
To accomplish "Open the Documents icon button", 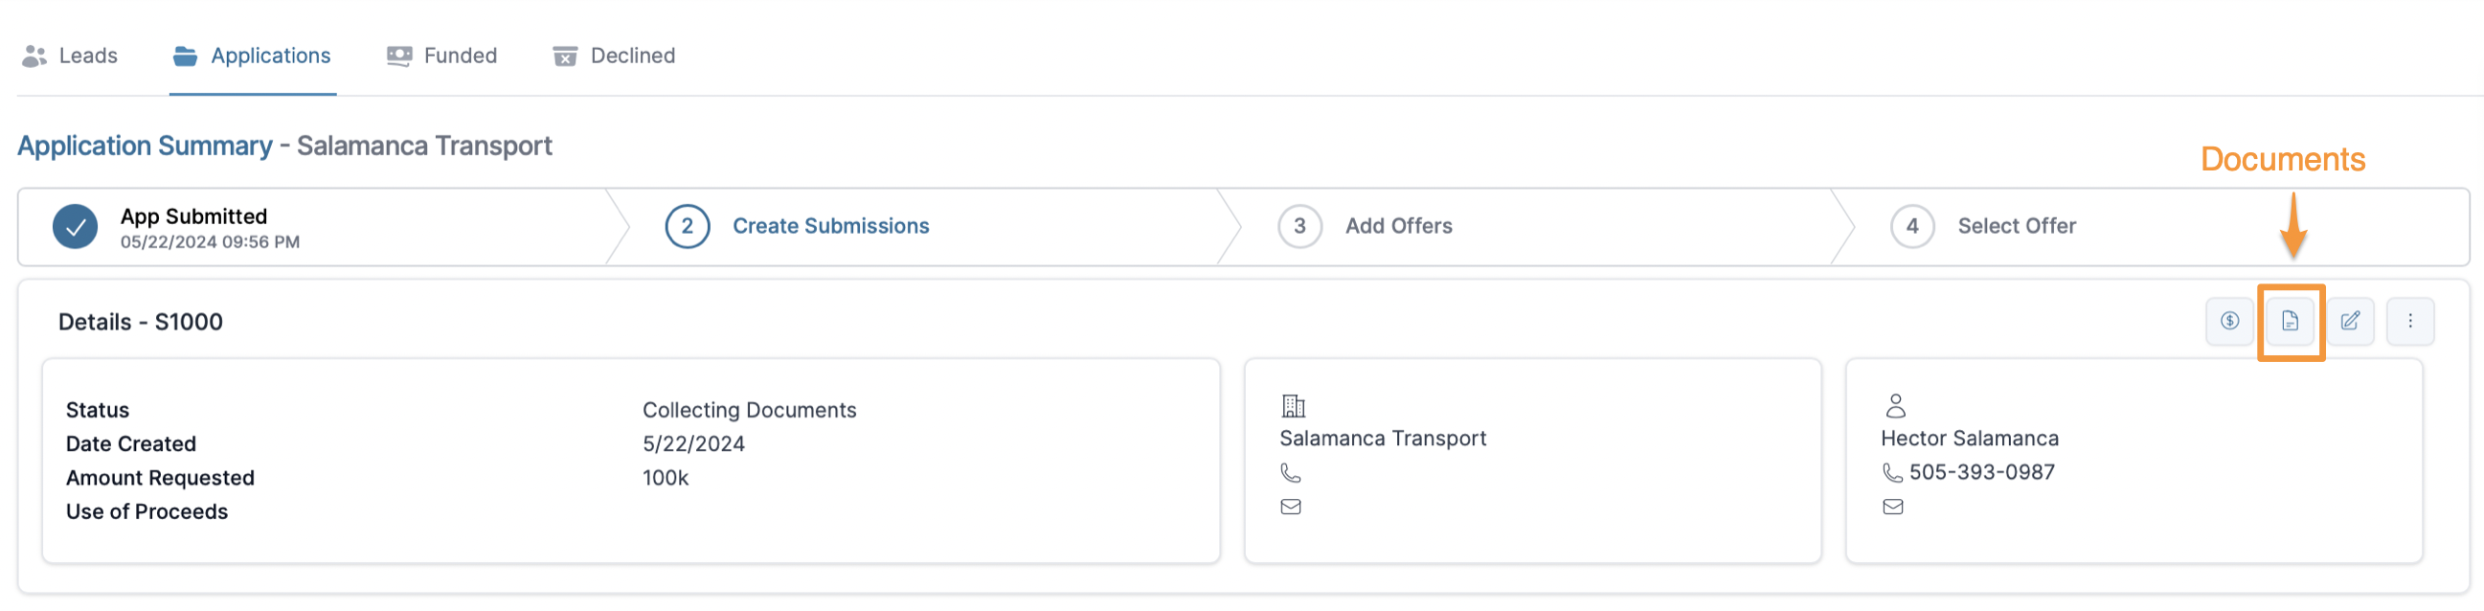I will pos(2290,321).
